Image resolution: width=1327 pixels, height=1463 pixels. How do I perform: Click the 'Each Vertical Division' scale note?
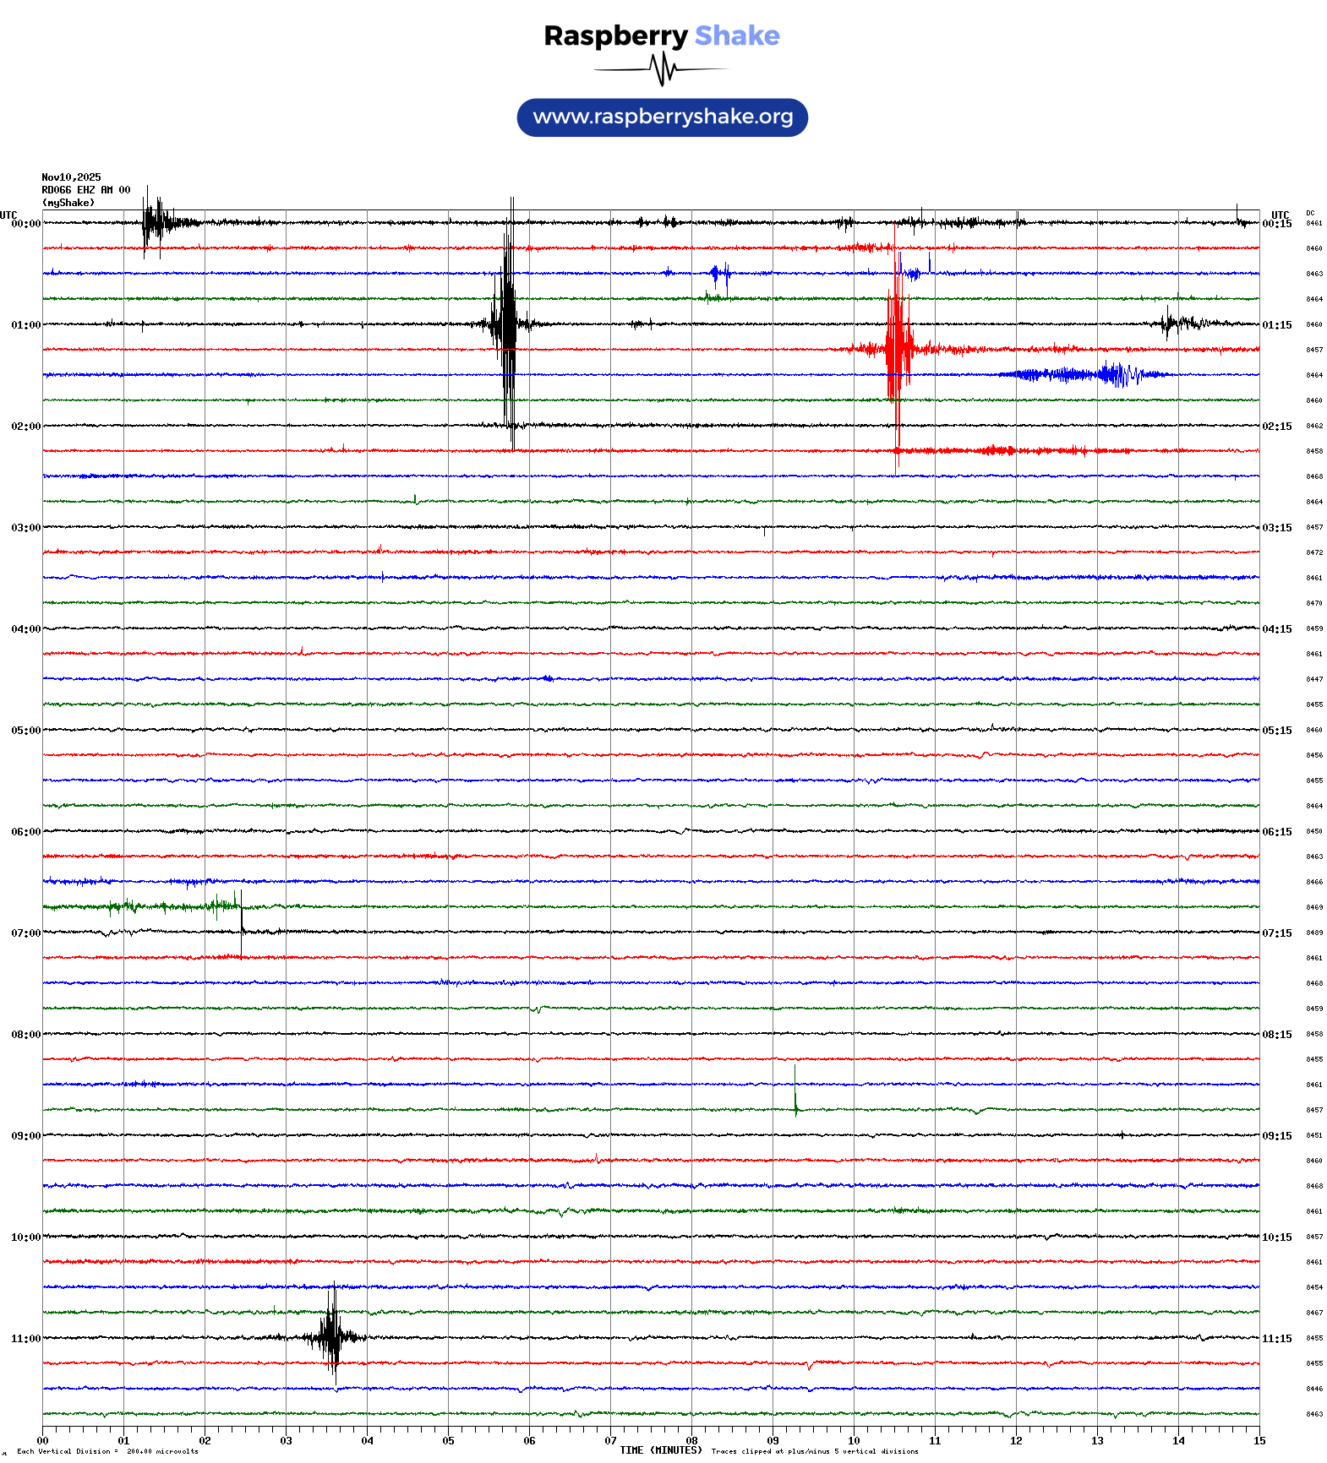pyautogui.click(x=107, y=1451)
